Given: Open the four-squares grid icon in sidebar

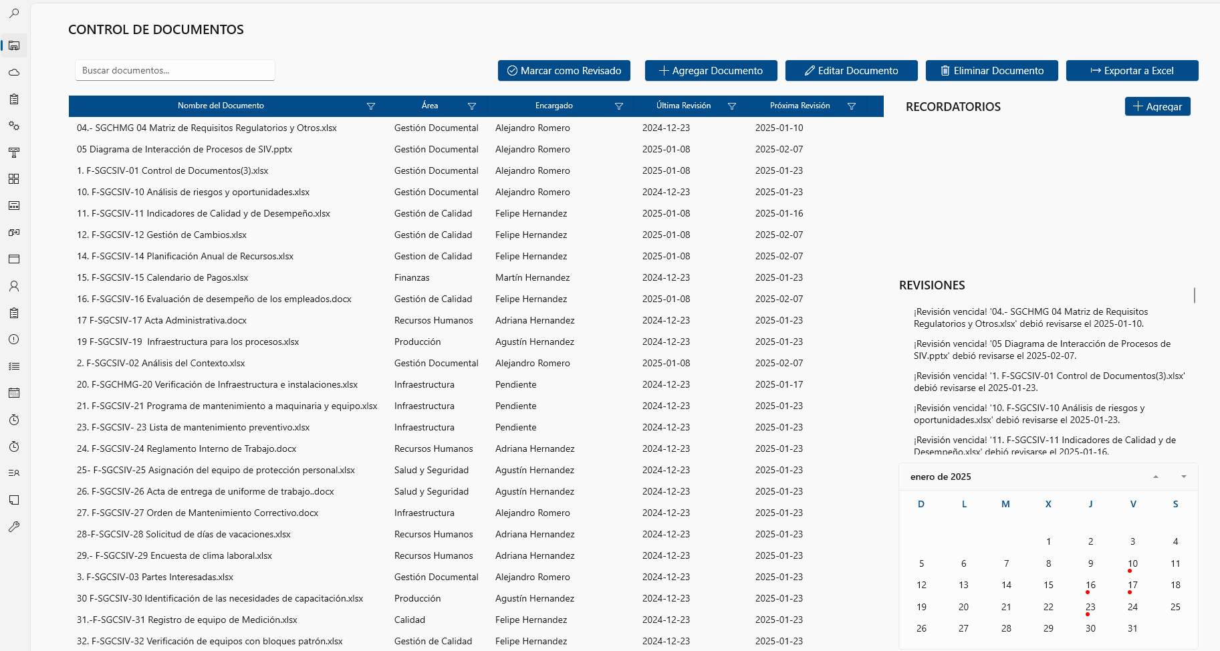Looking at the screenshot, I should 14,179.
